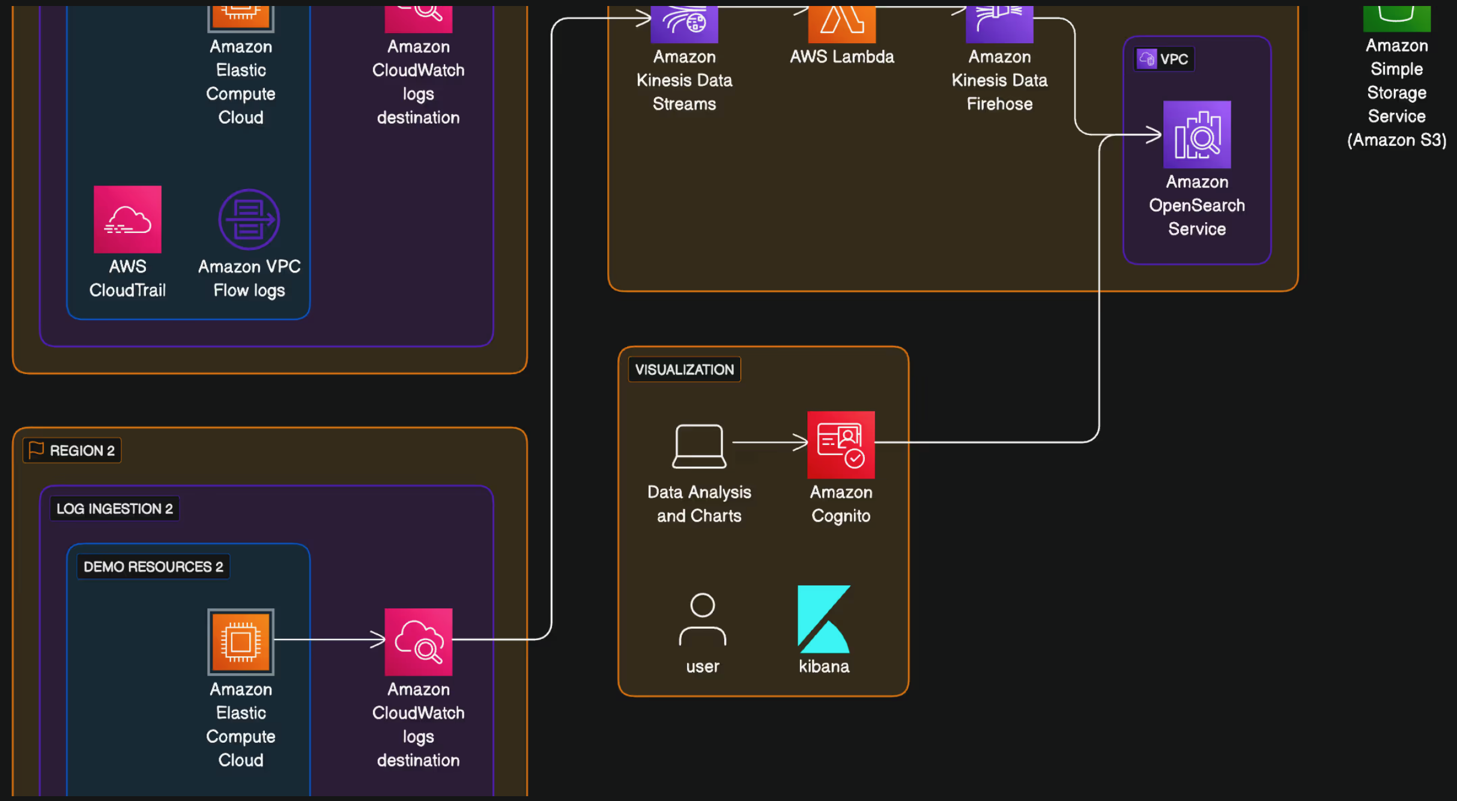Select the 'Amazon Cognito' caption
Viewport: 1457px width, 801px height.
pyautogui.click(x=841, y=504)
